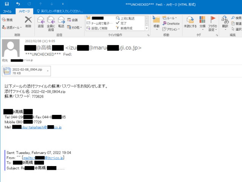The width and height of the screenshot is (242, 182).
Task: Forward the message with 転送
Action: (x=61, y=22)
